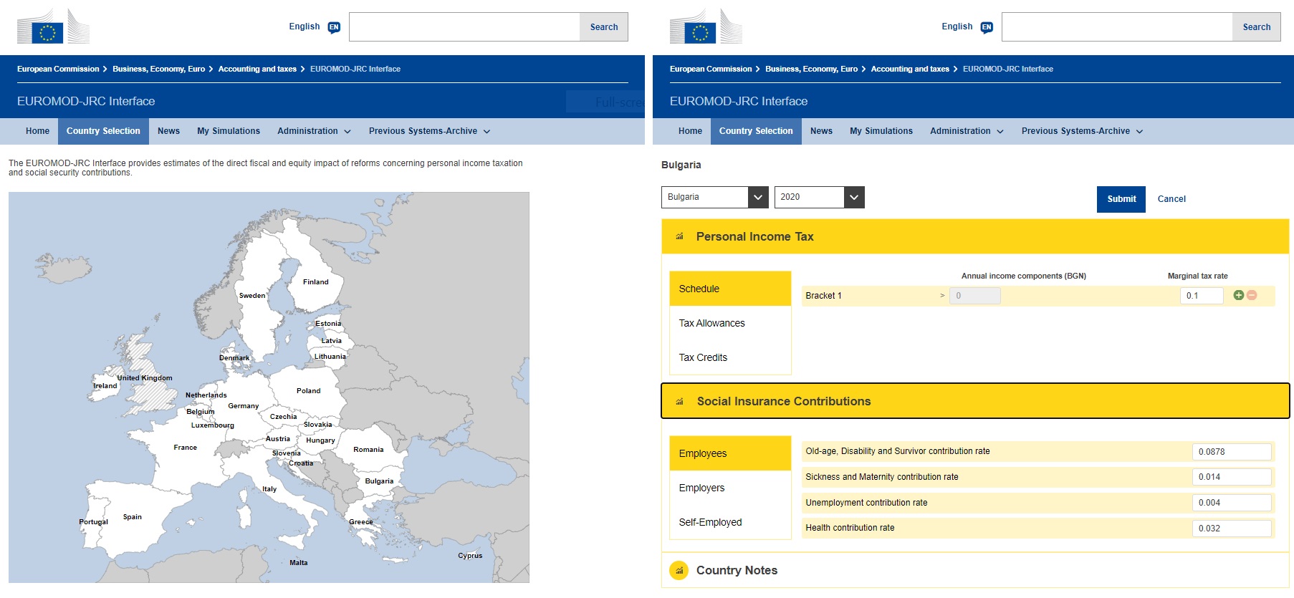Click Bracket 1 marginal tax rate field

(x=1202, y=296)
